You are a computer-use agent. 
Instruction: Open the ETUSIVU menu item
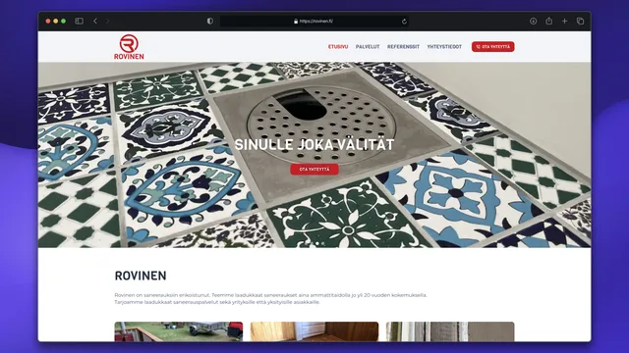(x=338, y=47)
